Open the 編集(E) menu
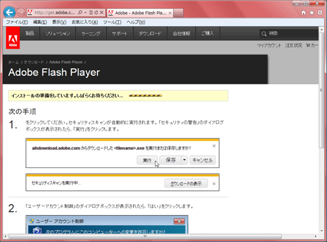The height and width of the screenshot is (242, 327). pos(40,22)
